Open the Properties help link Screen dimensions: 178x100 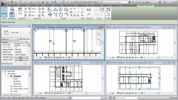[x=7, y=64]
